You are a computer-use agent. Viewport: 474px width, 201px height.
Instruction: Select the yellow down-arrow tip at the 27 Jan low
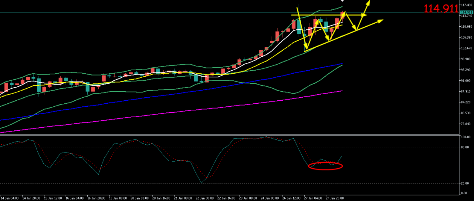[306, 48]
